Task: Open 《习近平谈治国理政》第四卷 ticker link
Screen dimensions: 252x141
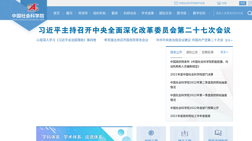Action: (66, 40)
